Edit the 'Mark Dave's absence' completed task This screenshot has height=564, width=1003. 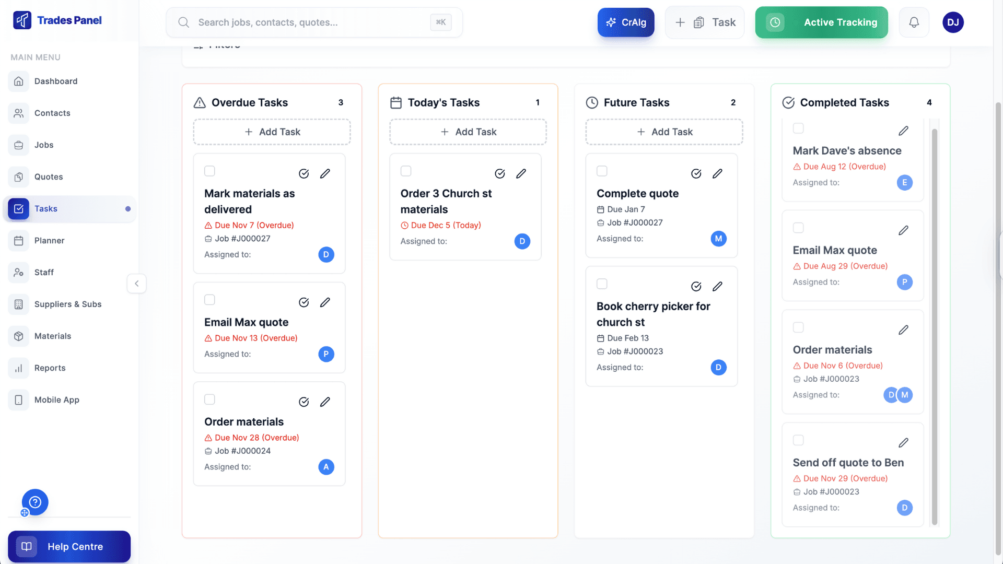click(x=904, y=131)
